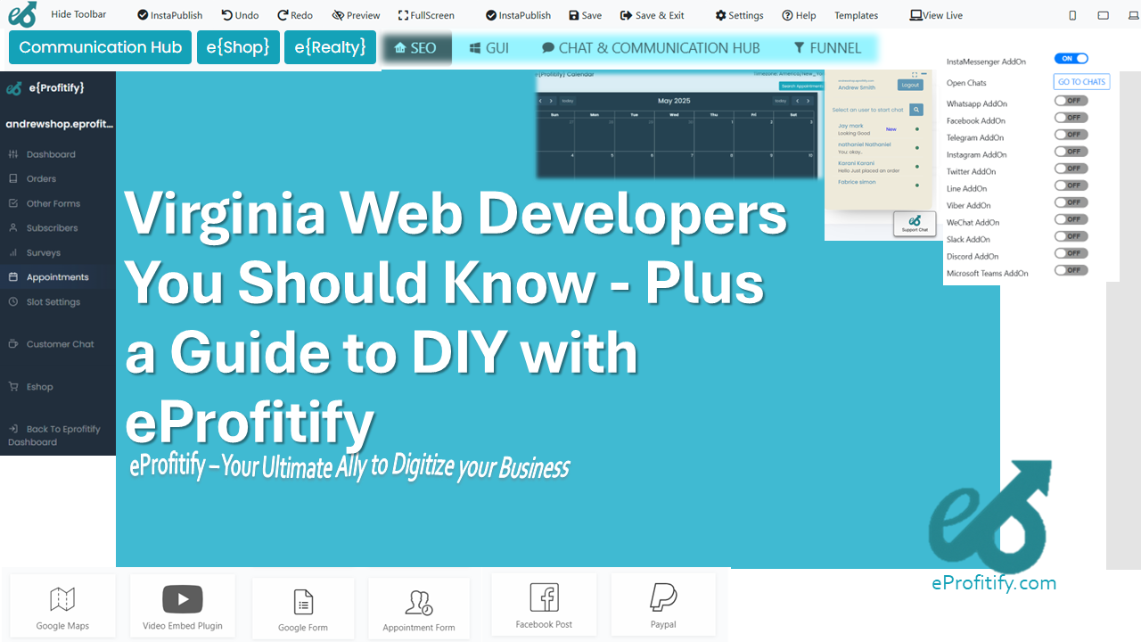
Task: Enable the Telegram AddOn switch
Action: (1071, 135)
